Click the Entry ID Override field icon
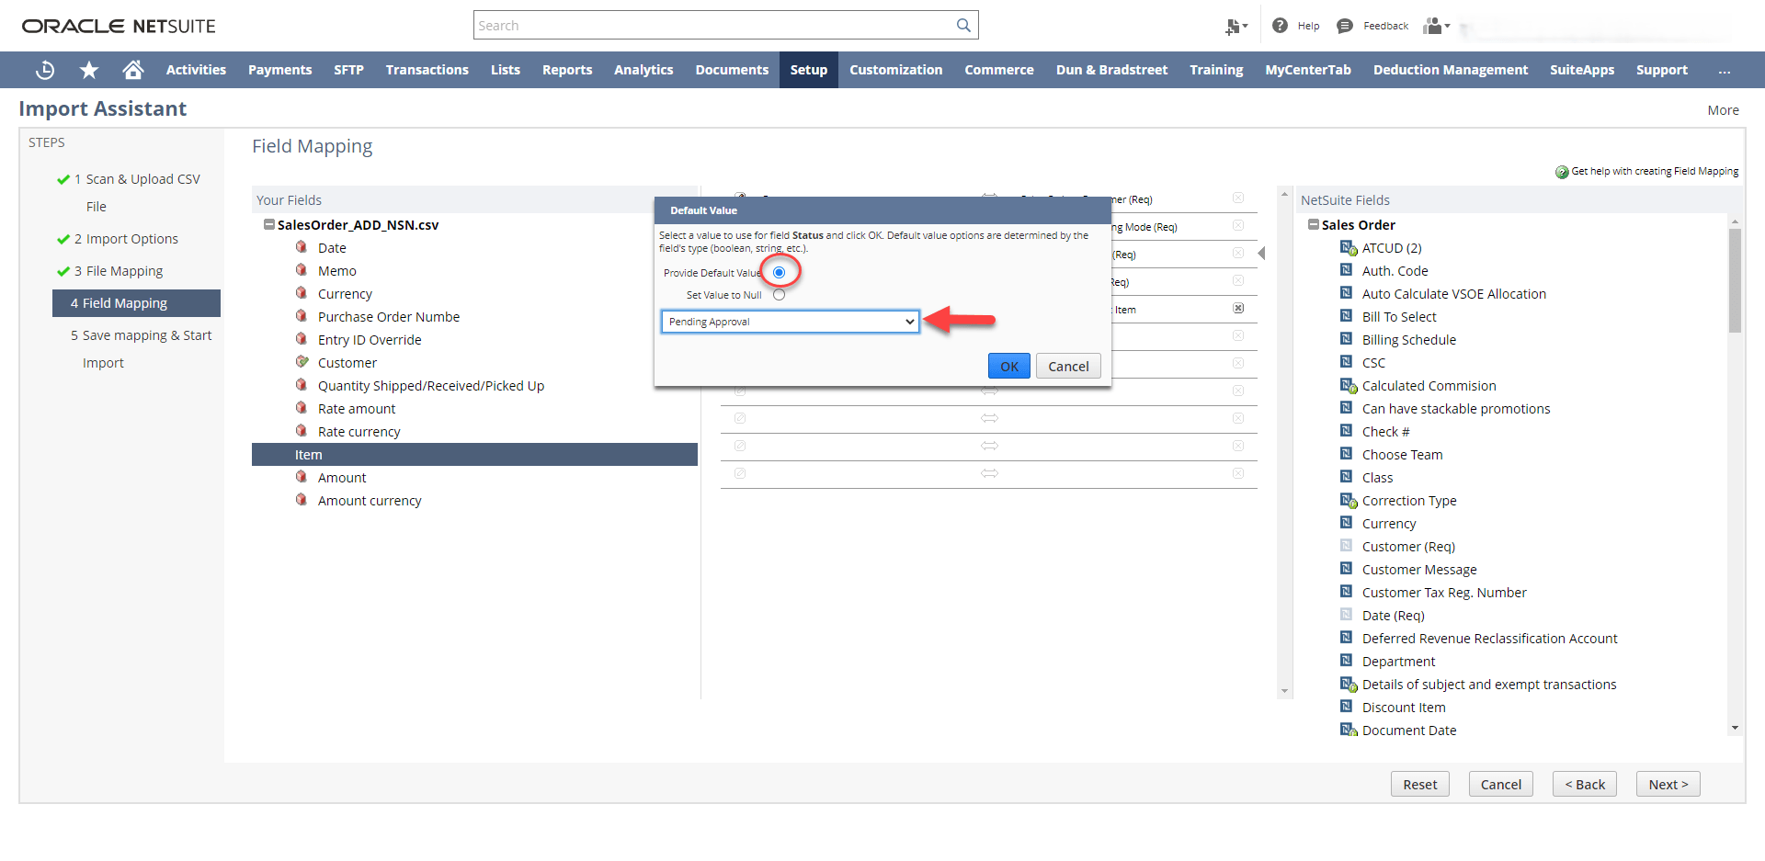Screen dimensions: 1765x861 [302, 339]
